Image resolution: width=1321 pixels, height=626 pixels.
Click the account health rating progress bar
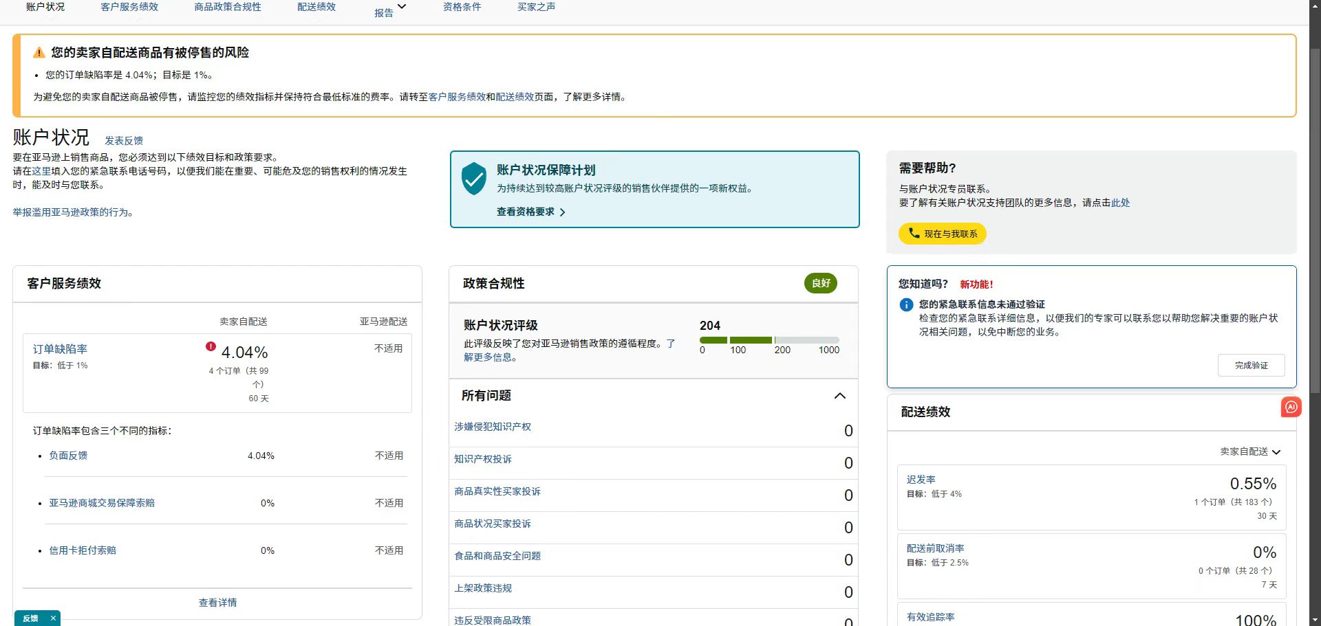769,340
